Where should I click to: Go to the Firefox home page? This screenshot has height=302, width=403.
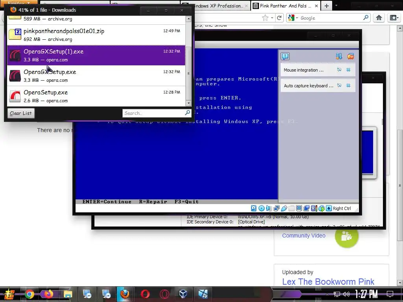click(379, 17)
